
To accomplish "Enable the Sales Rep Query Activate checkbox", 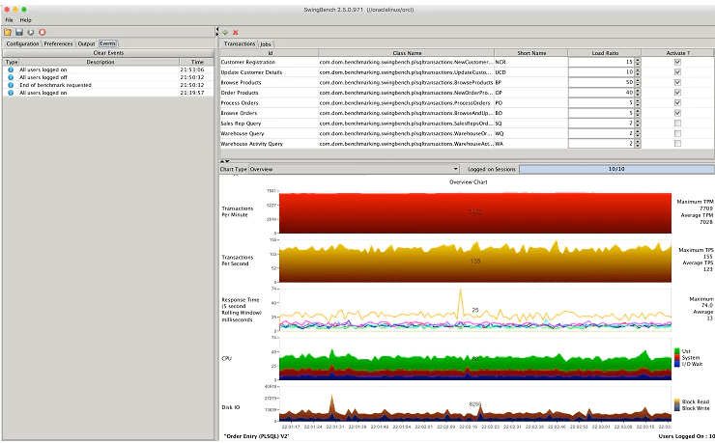I will click(x=677, y=124).
